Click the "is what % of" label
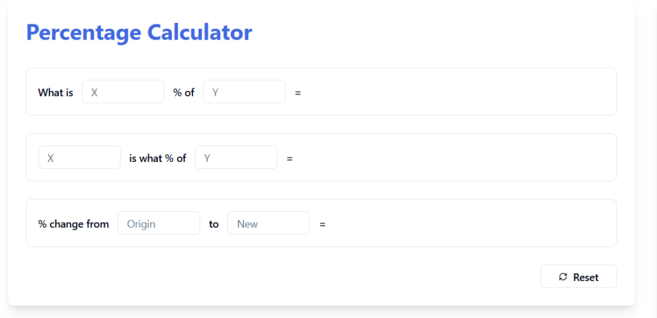 coord(158,159)
